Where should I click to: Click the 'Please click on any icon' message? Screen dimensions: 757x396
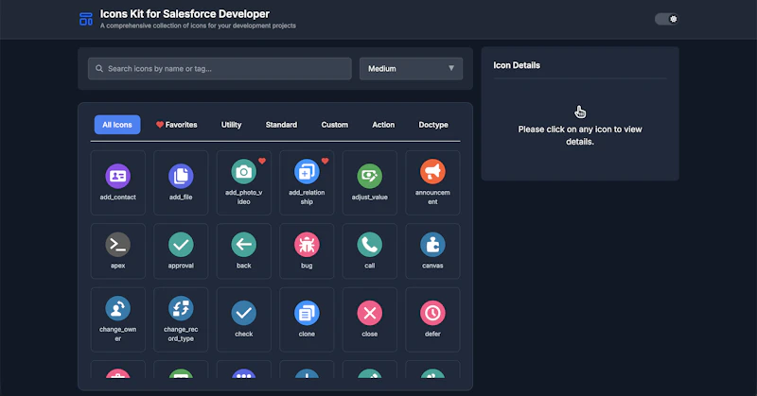tap(580, 135)
